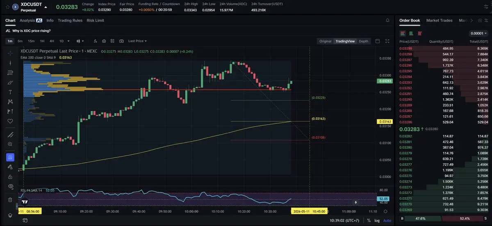This screenshot has height=226, width=492.
Task: Switch to Analysis tab
Action: pos(31,20)
